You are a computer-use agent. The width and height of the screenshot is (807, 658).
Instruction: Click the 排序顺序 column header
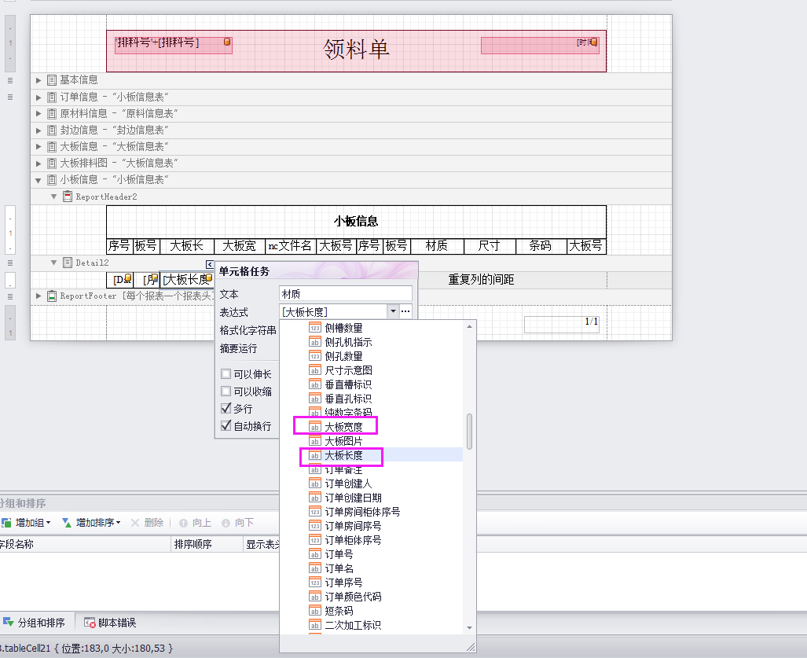coord(207,544)
